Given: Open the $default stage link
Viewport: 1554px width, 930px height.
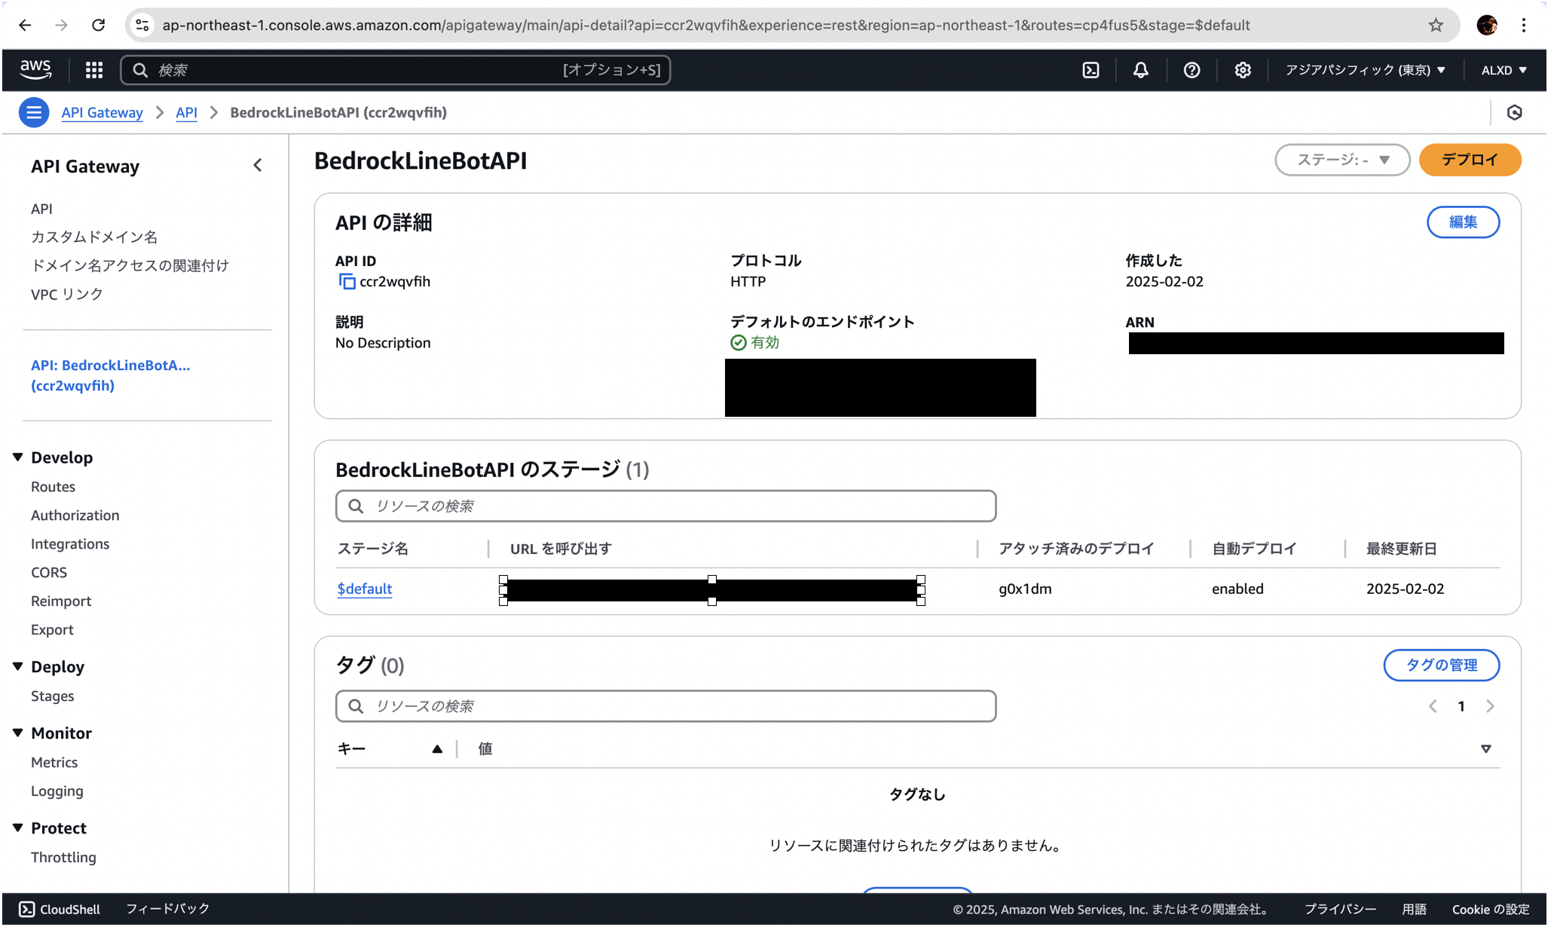Looking at the screenshot, I should tap(364, 589).
